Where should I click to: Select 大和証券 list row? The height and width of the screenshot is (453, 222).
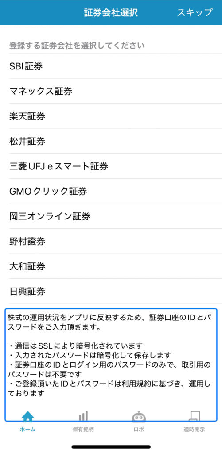coord(111,266)
